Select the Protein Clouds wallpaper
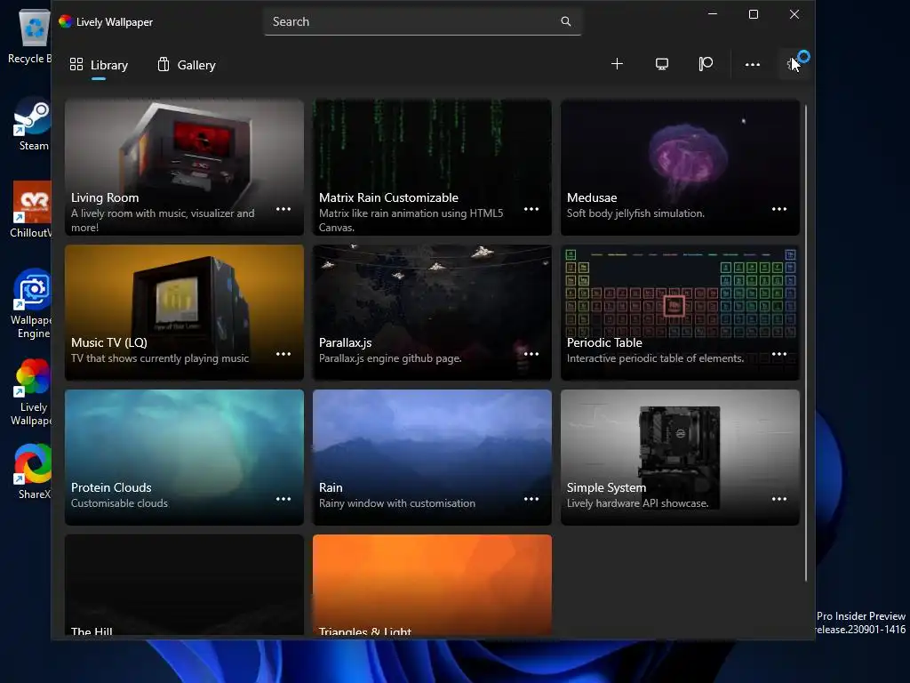910x683 pixels. 184,457
